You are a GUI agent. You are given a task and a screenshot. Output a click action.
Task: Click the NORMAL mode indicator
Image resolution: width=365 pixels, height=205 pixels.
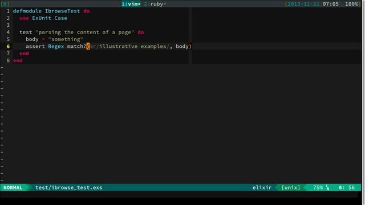click(x=13, y=187)
